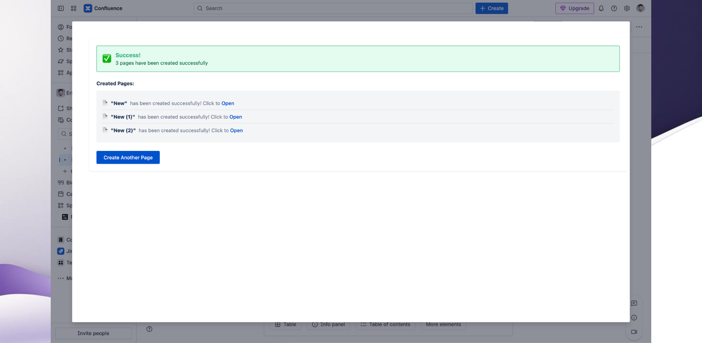Click the video camera icon bottom right

click(x=634, y=332)
